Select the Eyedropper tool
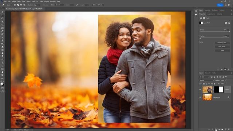 tap(3, 31)
